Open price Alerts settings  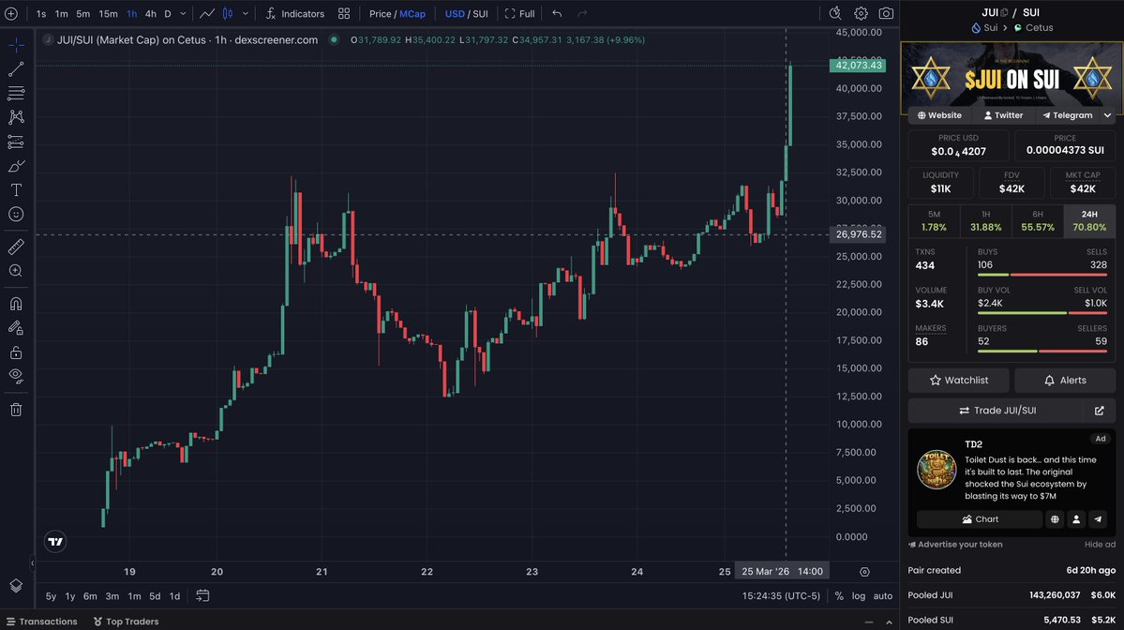(x=1065, y=381)
